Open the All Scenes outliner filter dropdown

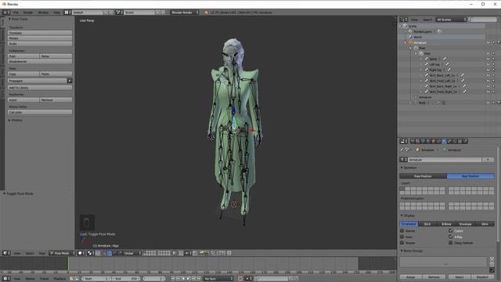[x=451, y=20]
